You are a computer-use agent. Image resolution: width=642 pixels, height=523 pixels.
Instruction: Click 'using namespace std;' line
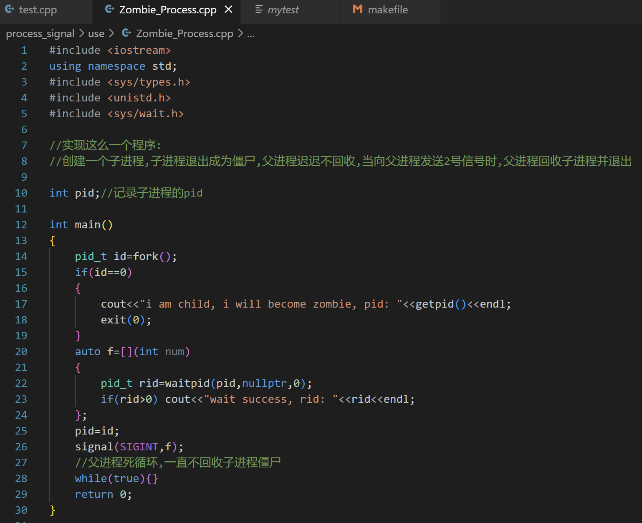click(113, 66)
